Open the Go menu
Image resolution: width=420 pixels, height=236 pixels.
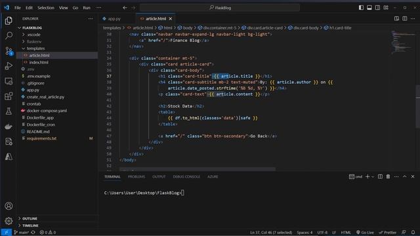tap(75, 8)
